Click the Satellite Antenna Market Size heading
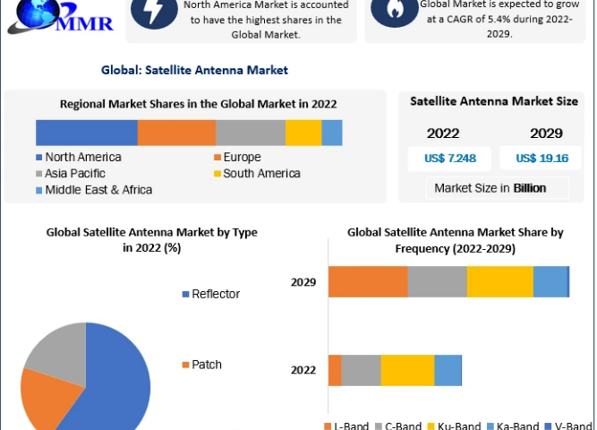The width and height of the screenshot is (597, 430). coord(494,101)
